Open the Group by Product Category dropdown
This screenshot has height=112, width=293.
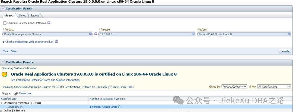(x=234, y=87)
